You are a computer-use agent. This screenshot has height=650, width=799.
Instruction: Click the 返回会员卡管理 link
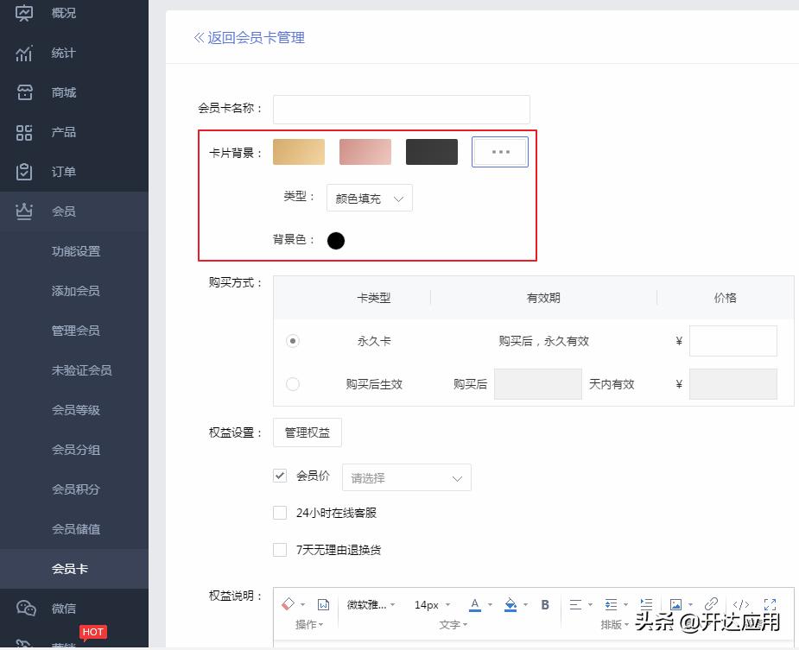(250, 38)
